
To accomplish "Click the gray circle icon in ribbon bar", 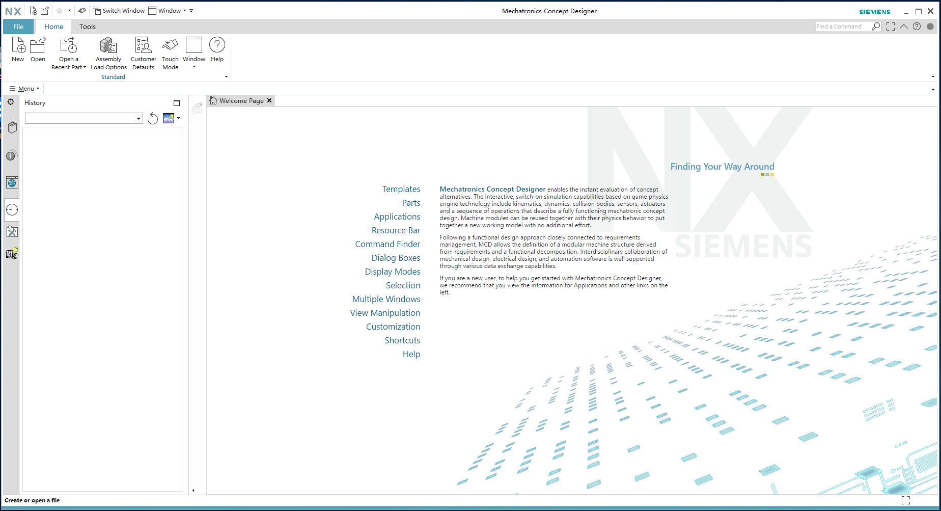I will point(930,26).
